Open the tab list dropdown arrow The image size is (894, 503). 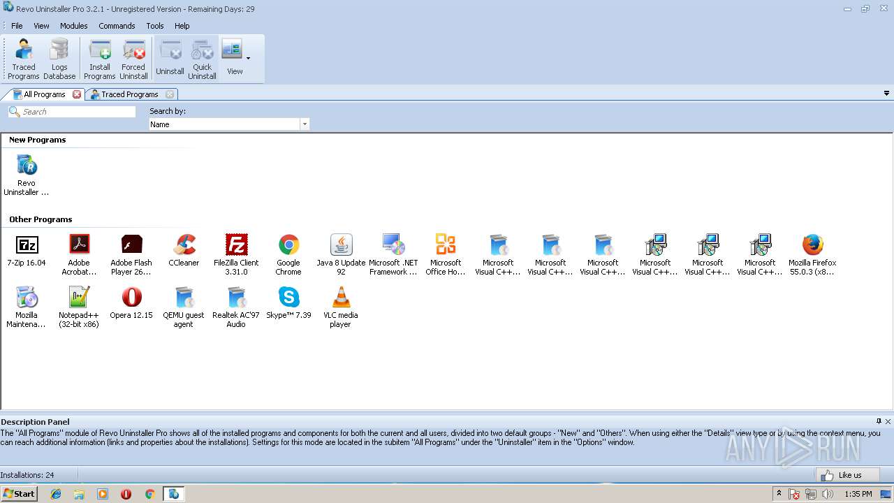(x=887, y=94)
